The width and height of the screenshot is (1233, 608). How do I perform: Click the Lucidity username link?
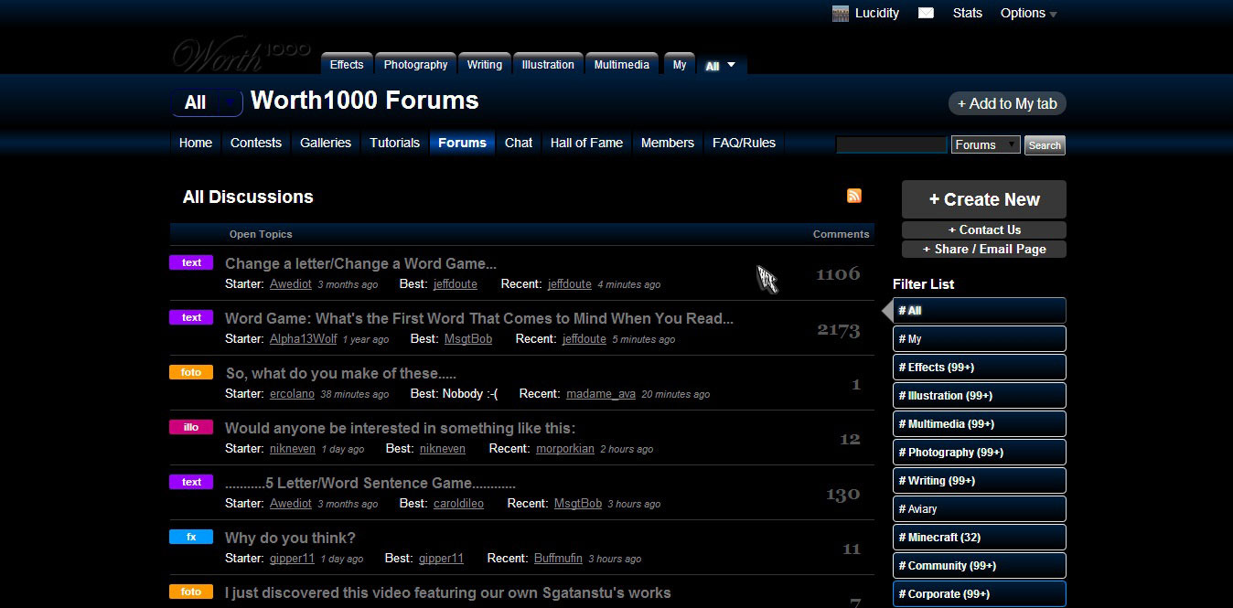pos(877,14)
